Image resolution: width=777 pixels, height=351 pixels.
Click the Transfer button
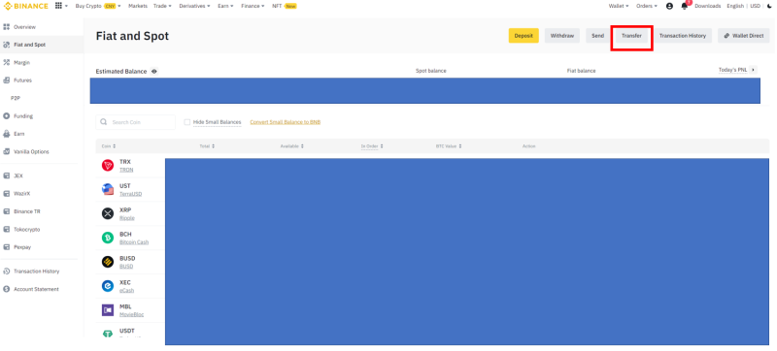(x=631, y=36)
